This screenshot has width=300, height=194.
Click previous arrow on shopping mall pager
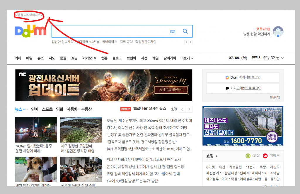click(x=272, y=186)
